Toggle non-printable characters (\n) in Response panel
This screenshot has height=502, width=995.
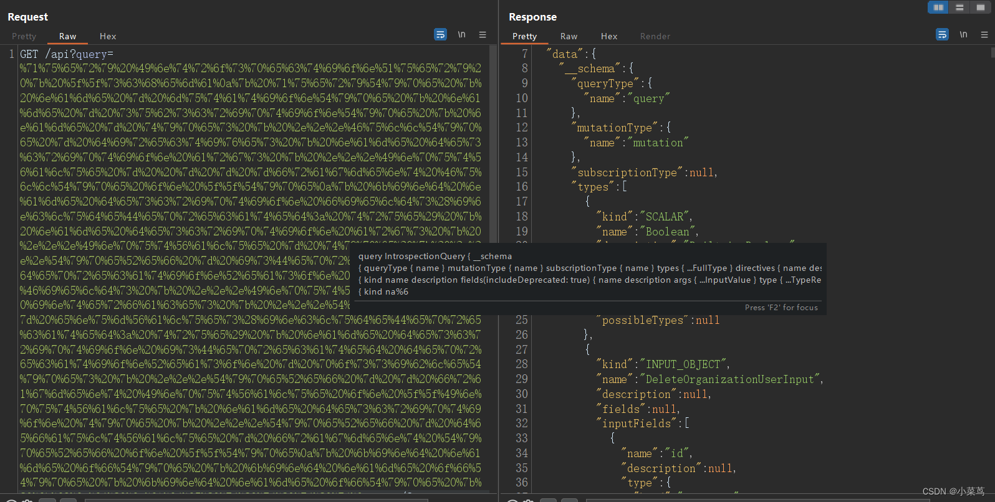pos(963,35)
